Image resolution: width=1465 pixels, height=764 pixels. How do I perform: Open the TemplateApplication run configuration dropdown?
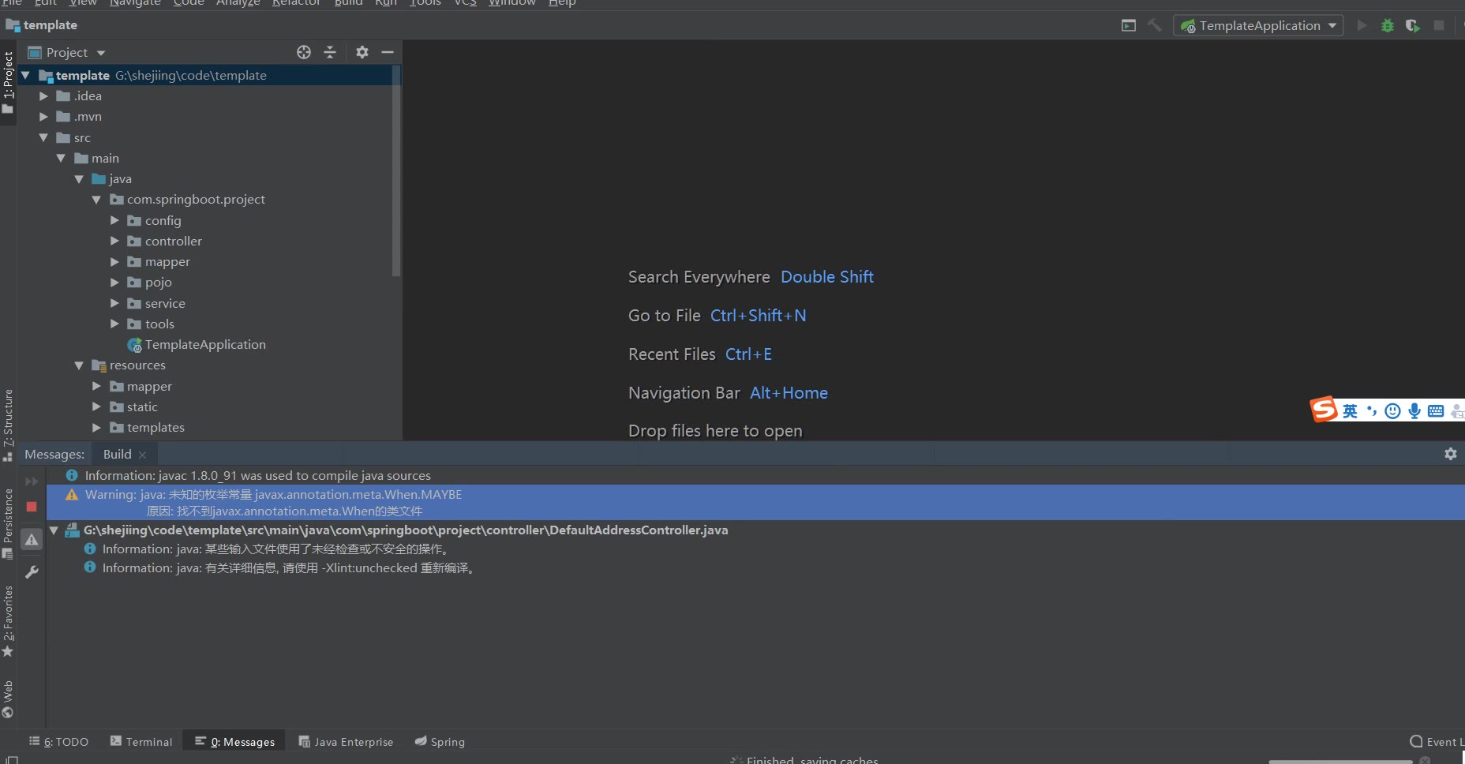click(1259, 26)
